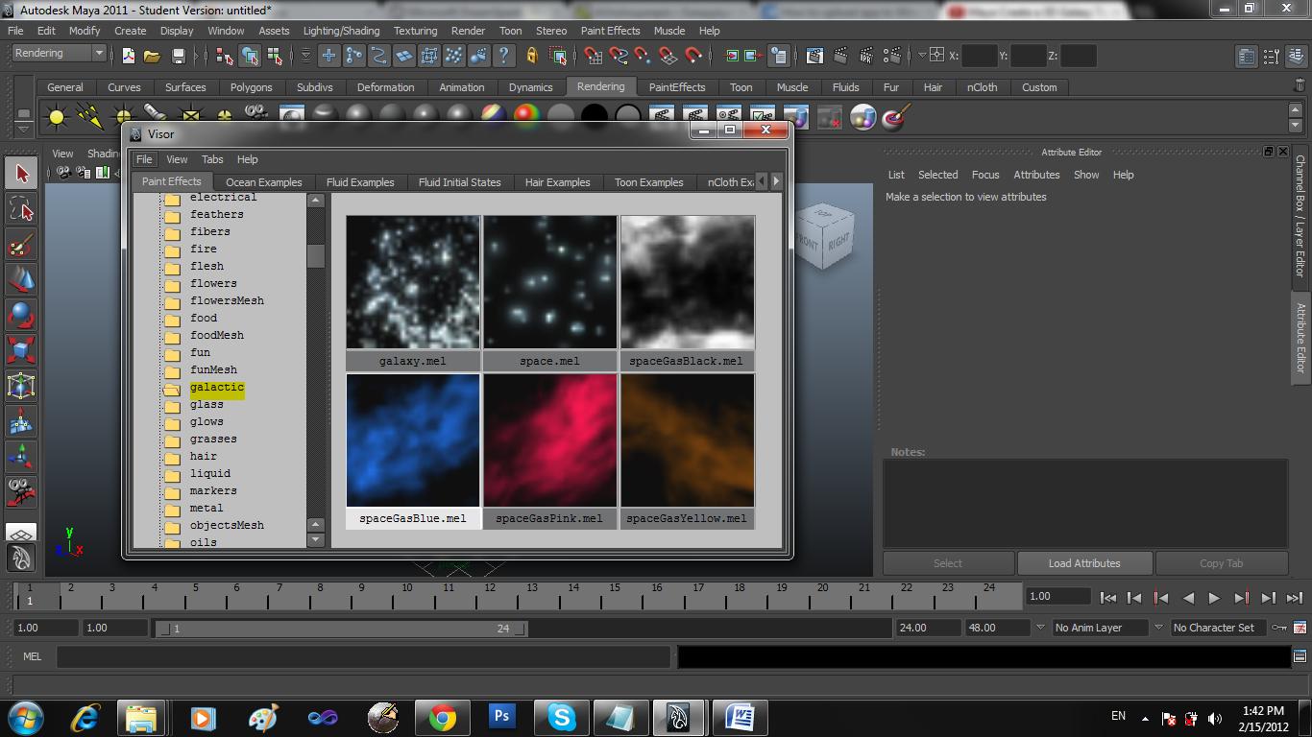Click the Play forwards button

(x=1214, y=597)
